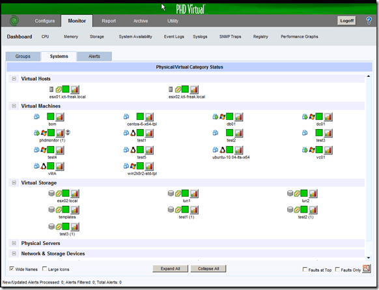
Task: Open the Report tab
Action: (x=109, y=21)
